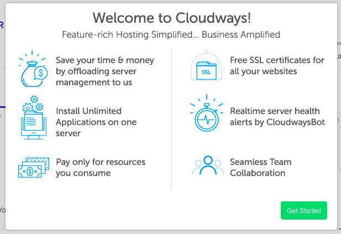Click the Free SSL certificates text
The height and width of the screenshot is (234, 341).
point(277,65)
